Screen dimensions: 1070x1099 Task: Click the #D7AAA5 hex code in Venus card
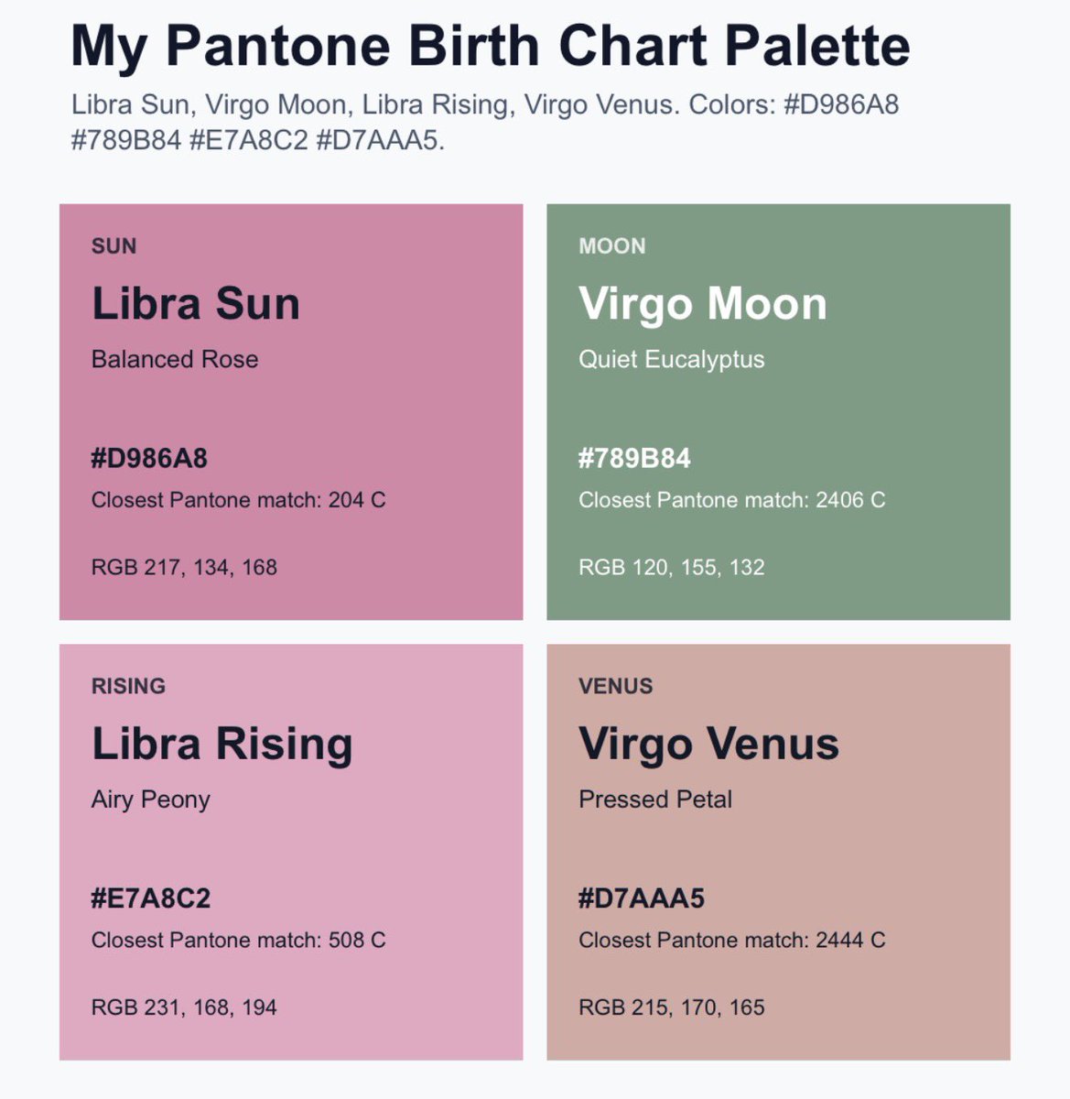(642, 898)
